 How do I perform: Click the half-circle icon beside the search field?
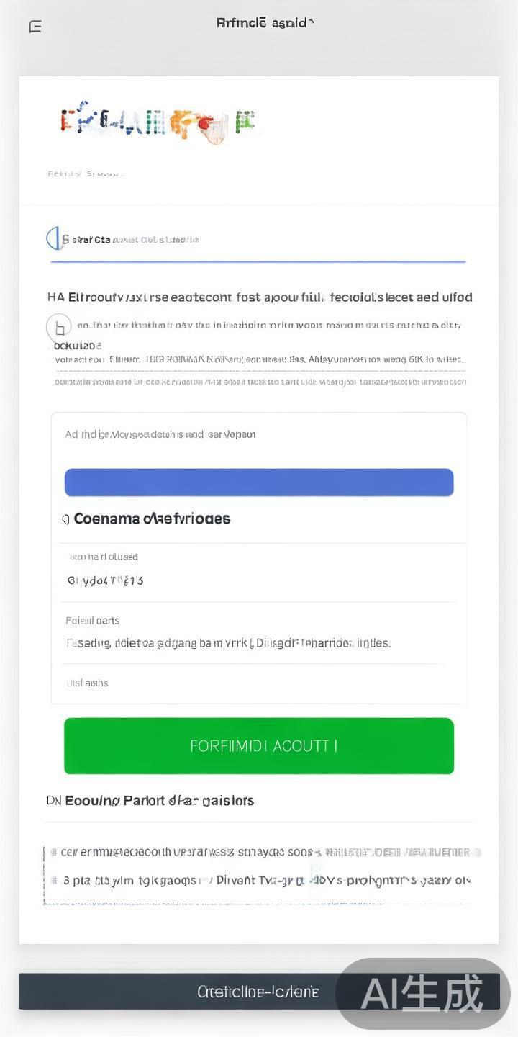tap(53, 238)
